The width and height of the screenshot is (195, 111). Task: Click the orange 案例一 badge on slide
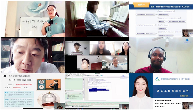(x=141, y=5)
